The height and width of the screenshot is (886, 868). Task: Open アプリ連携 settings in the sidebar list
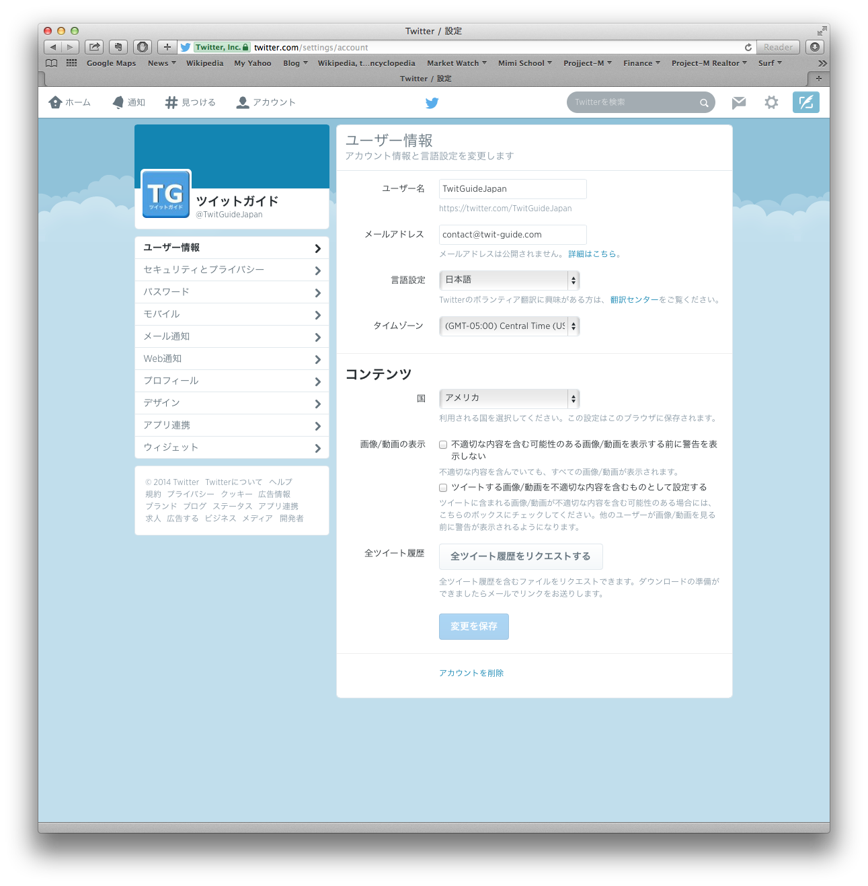(232, 425)
